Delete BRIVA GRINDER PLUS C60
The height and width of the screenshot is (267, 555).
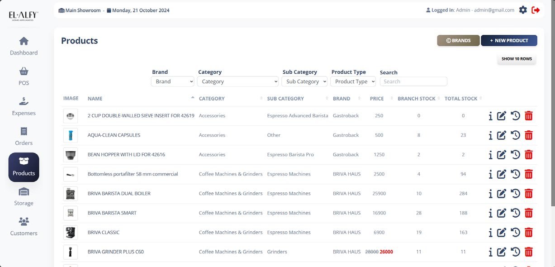[528, 252]
